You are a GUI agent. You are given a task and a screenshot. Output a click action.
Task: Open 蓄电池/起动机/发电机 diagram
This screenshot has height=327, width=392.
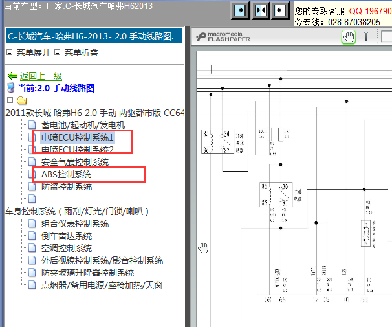point(83,125)
